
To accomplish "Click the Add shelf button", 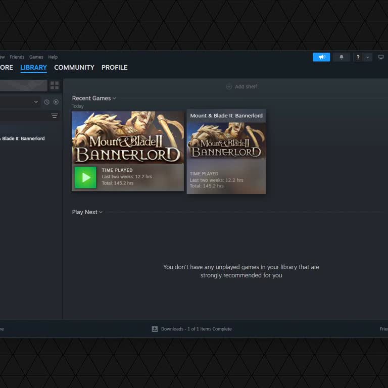I will (x=241, y=86).
